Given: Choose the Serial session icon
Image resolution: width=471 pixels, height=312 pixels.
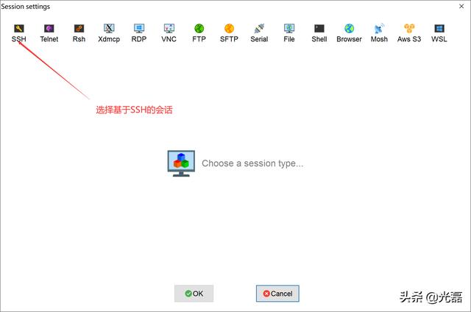Looking at the screenshot, I should coord(259,33).
